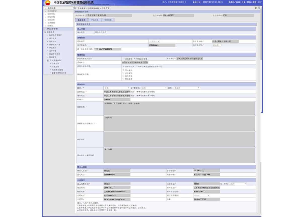305x217 pixels.
Task: Open 采购订单 menu item
Action: [x=51, y=20]
